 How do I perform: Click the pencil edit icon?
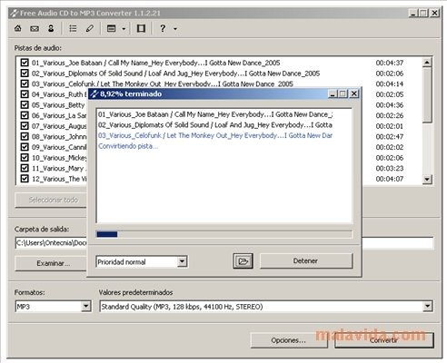89,28
